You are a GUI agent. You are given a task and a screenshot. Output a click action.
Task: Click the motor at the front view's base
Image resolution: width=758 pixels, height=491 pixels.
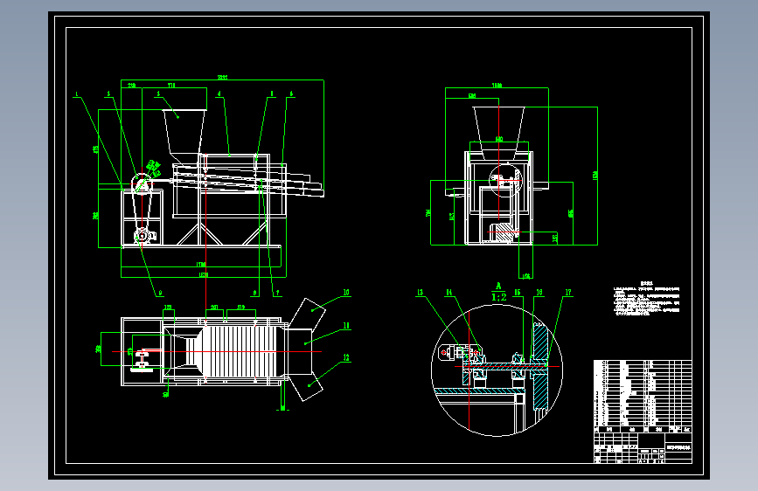144,236
